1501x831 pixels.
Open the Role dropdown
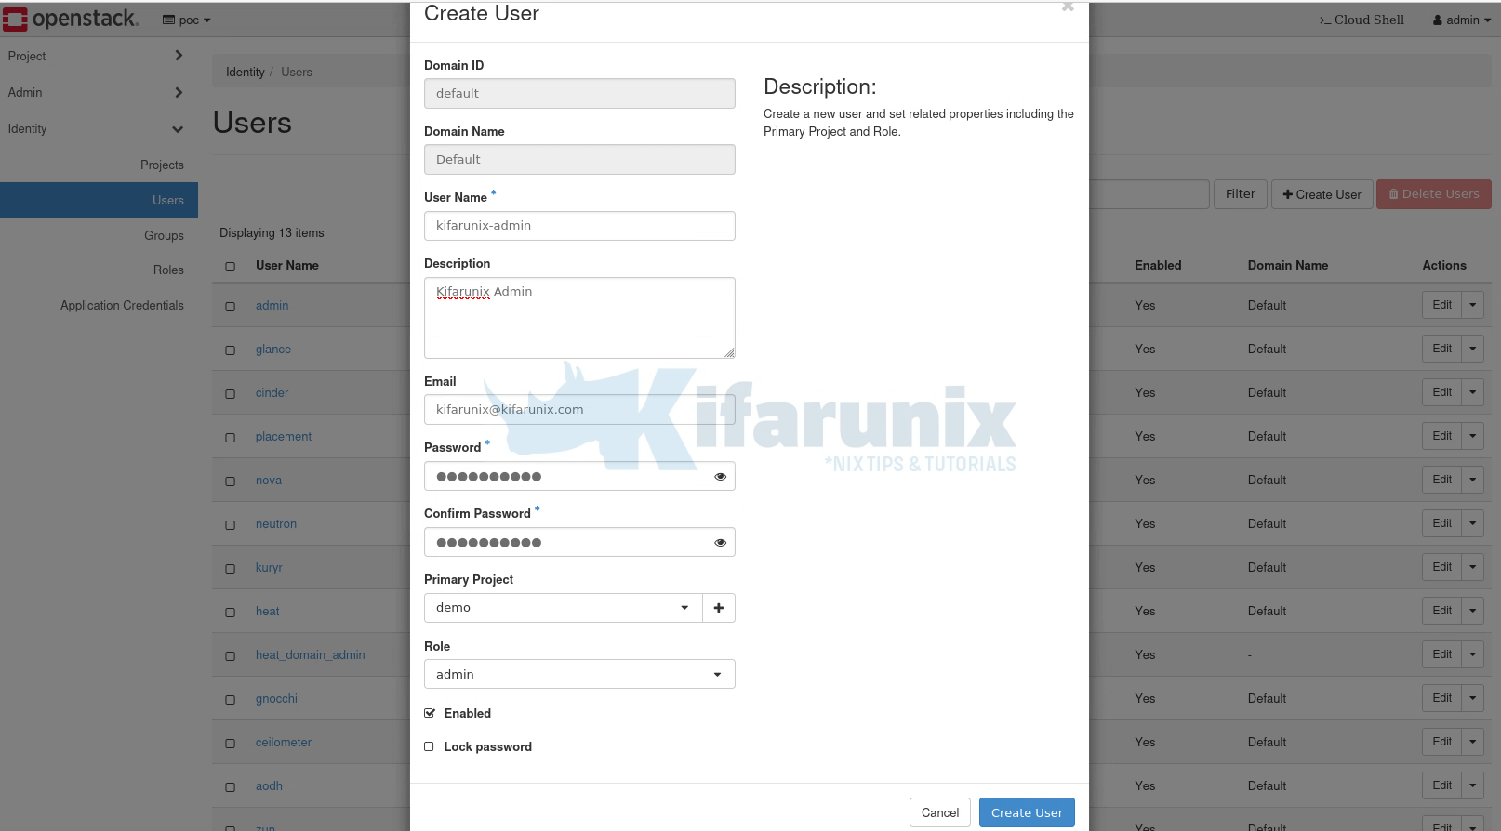pyautogui.click(x=578, y=674)
